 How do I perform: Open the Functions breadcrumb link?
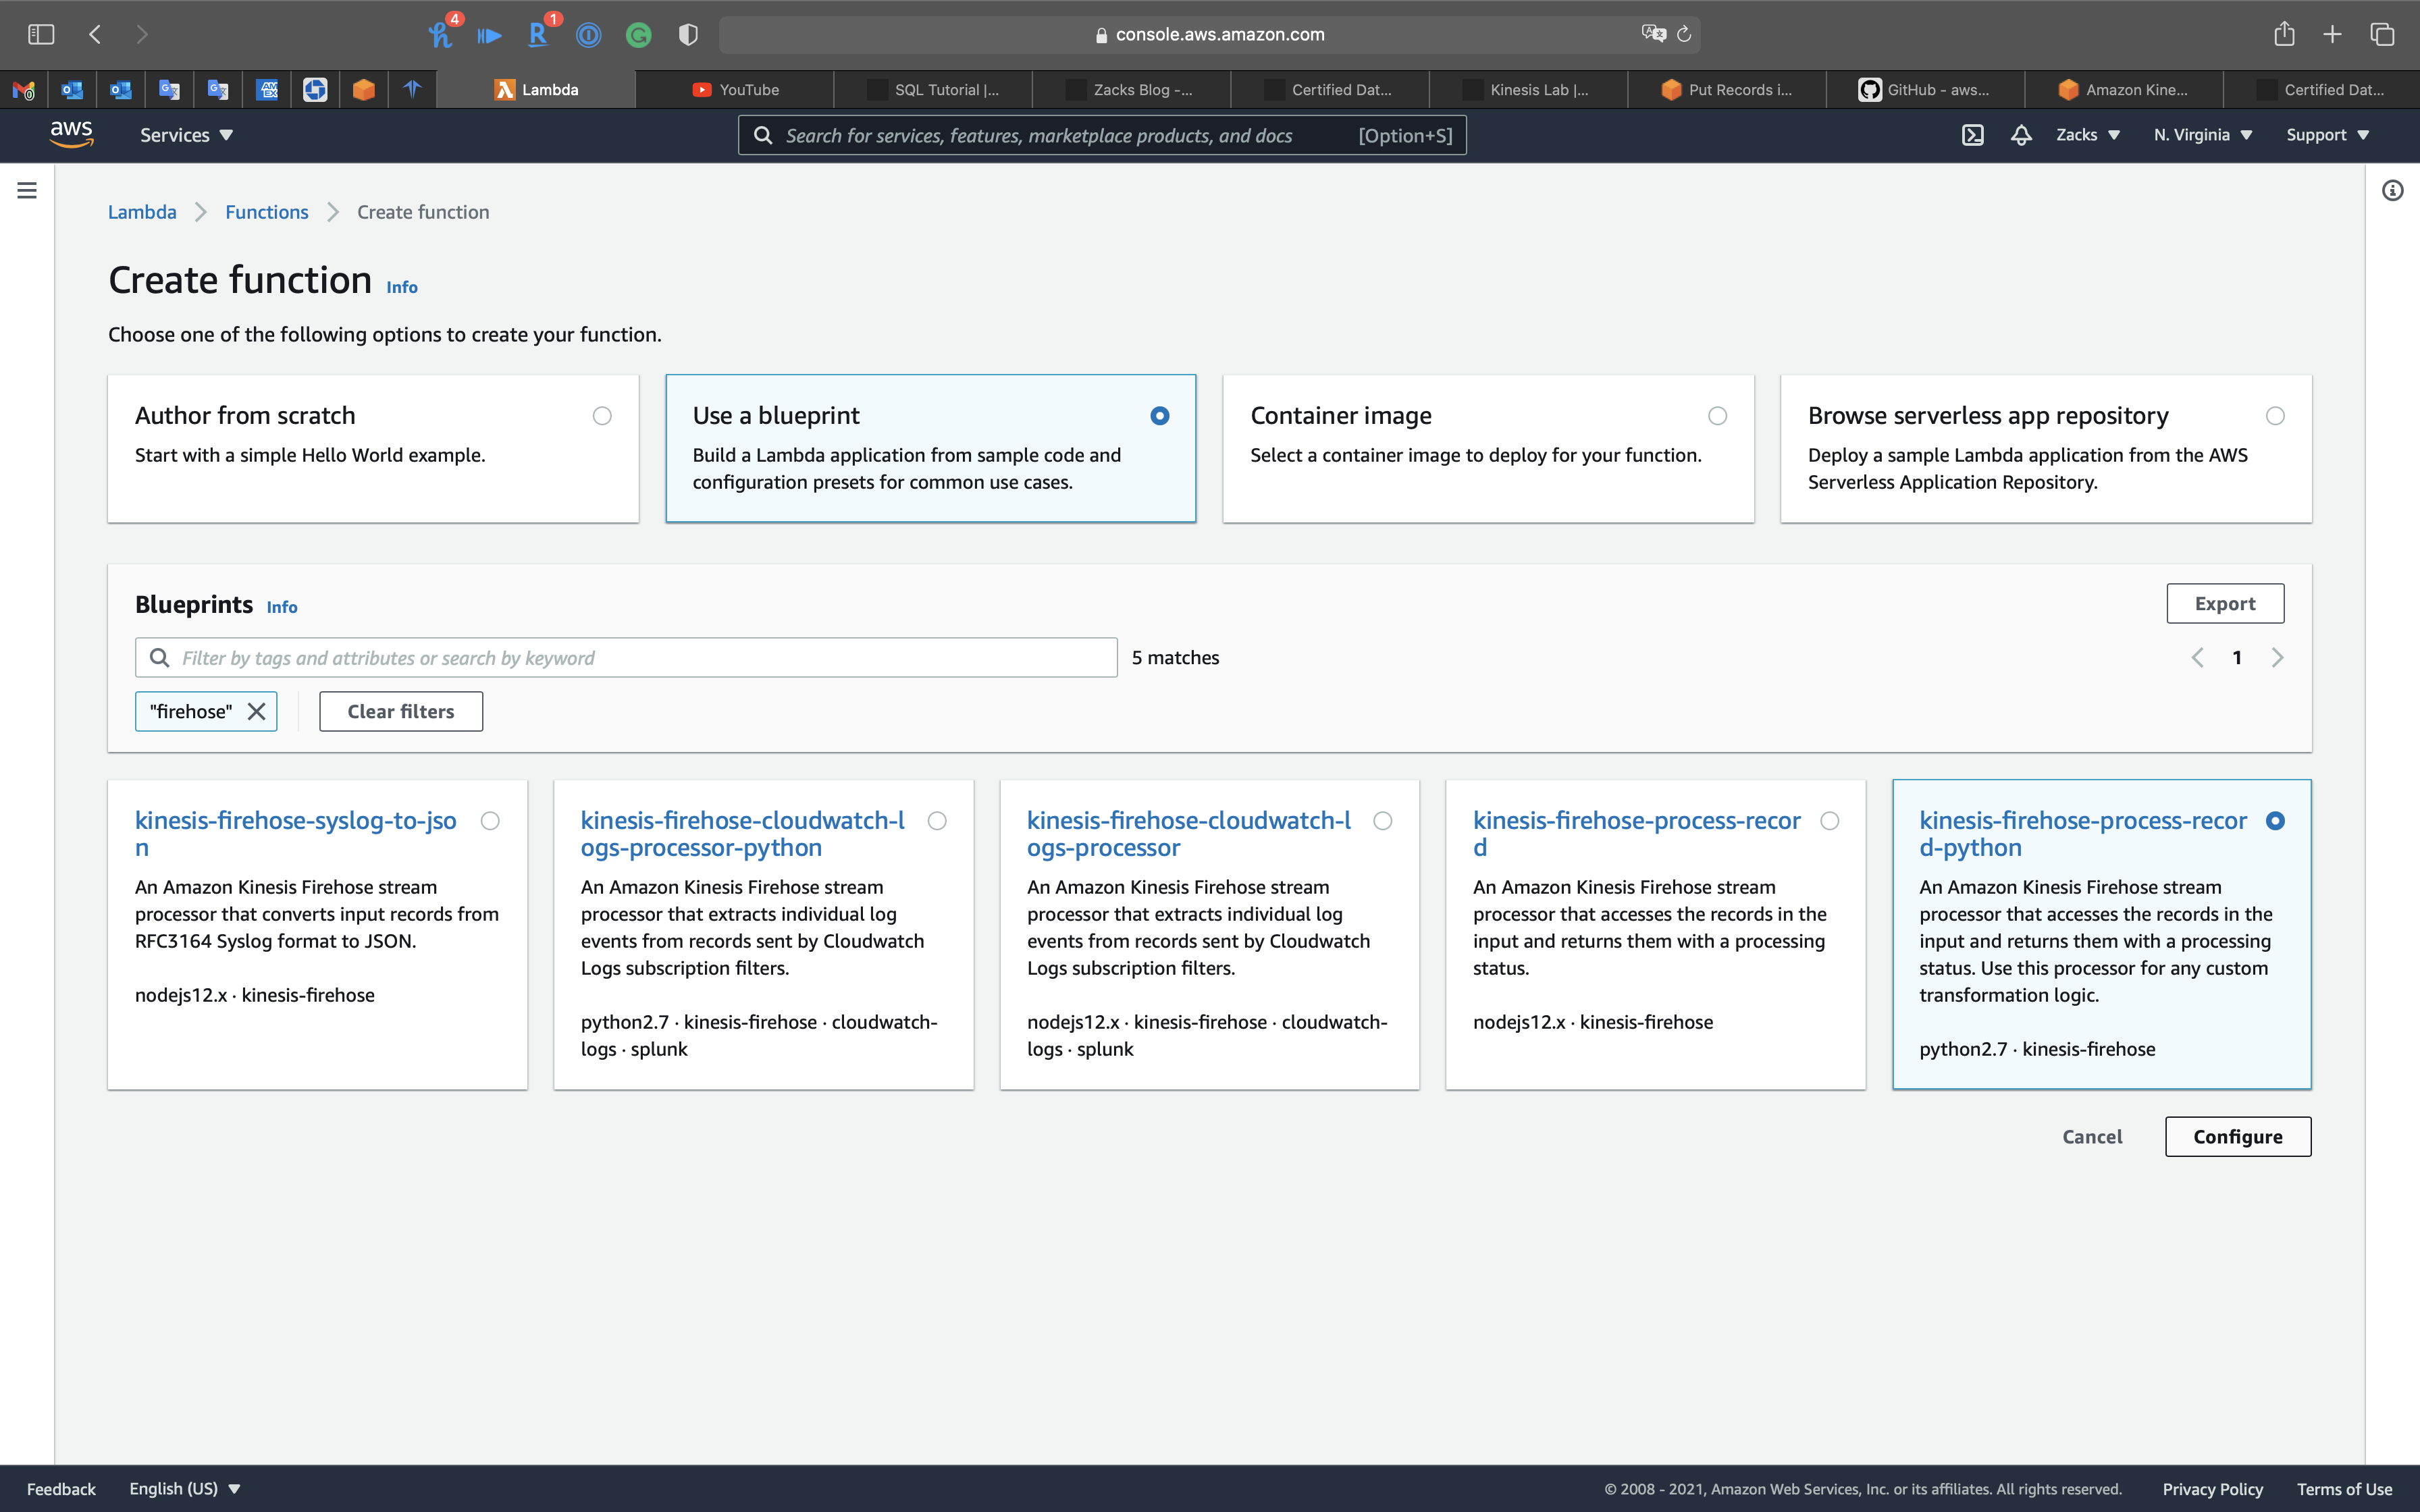[266, 212]
